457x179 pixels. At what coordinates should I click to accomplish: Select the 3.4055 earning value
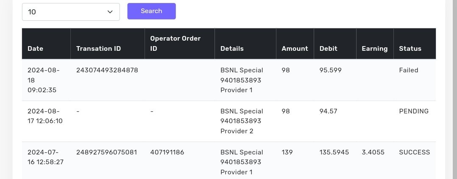click(373, 152)
